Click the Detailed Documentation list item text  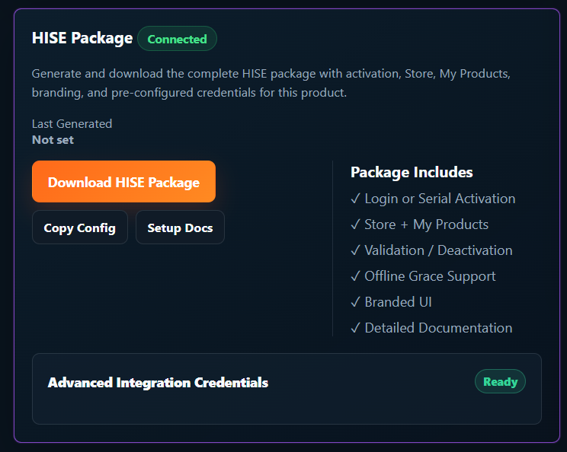(x=438, y=328)
